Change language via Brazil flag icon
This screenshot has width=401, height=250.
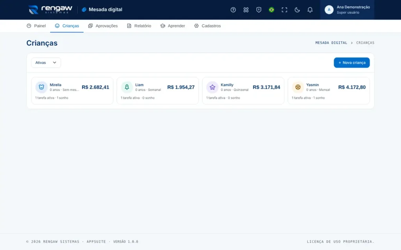(271, 10)
